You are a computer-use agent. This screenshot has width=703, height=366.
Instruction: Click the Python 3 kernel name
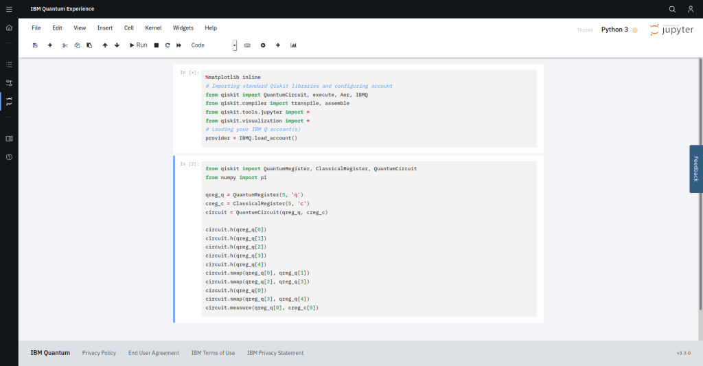point(614,30)
